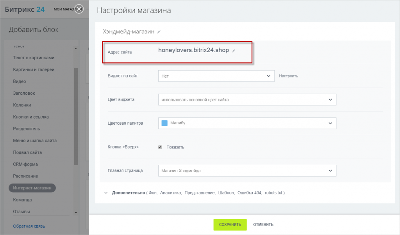This screenshot has width=400, height=235.
Task: Open the Виджет на сайт dropdown
Action: pos(216,76)
